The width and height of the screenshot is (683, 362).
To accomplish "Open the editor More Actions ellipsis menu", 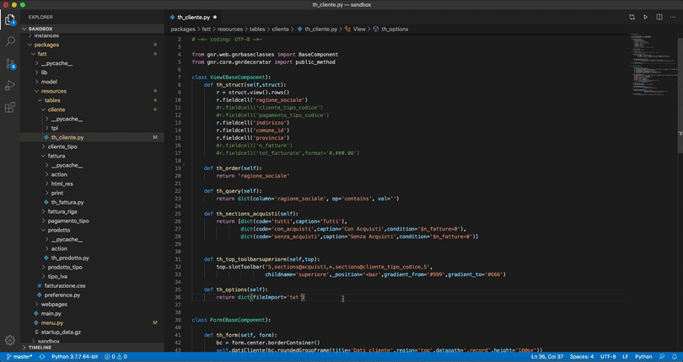I will [672, 17].
